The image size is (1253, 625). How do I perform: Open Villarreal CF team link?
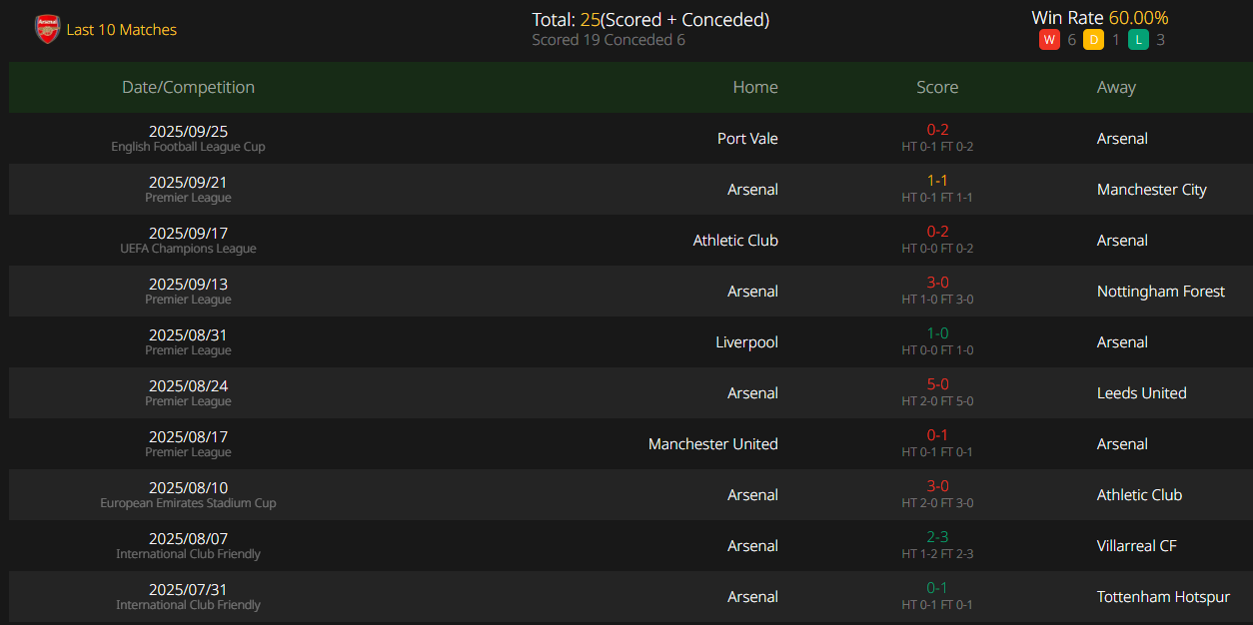point(1137,545)
